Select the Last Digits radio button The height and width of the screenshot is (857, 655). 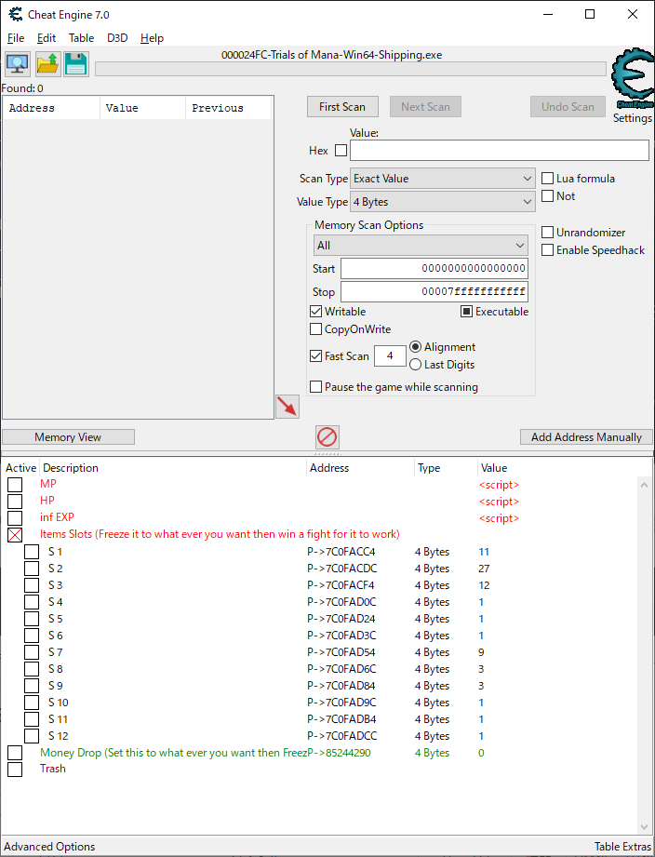pos(415,365)
